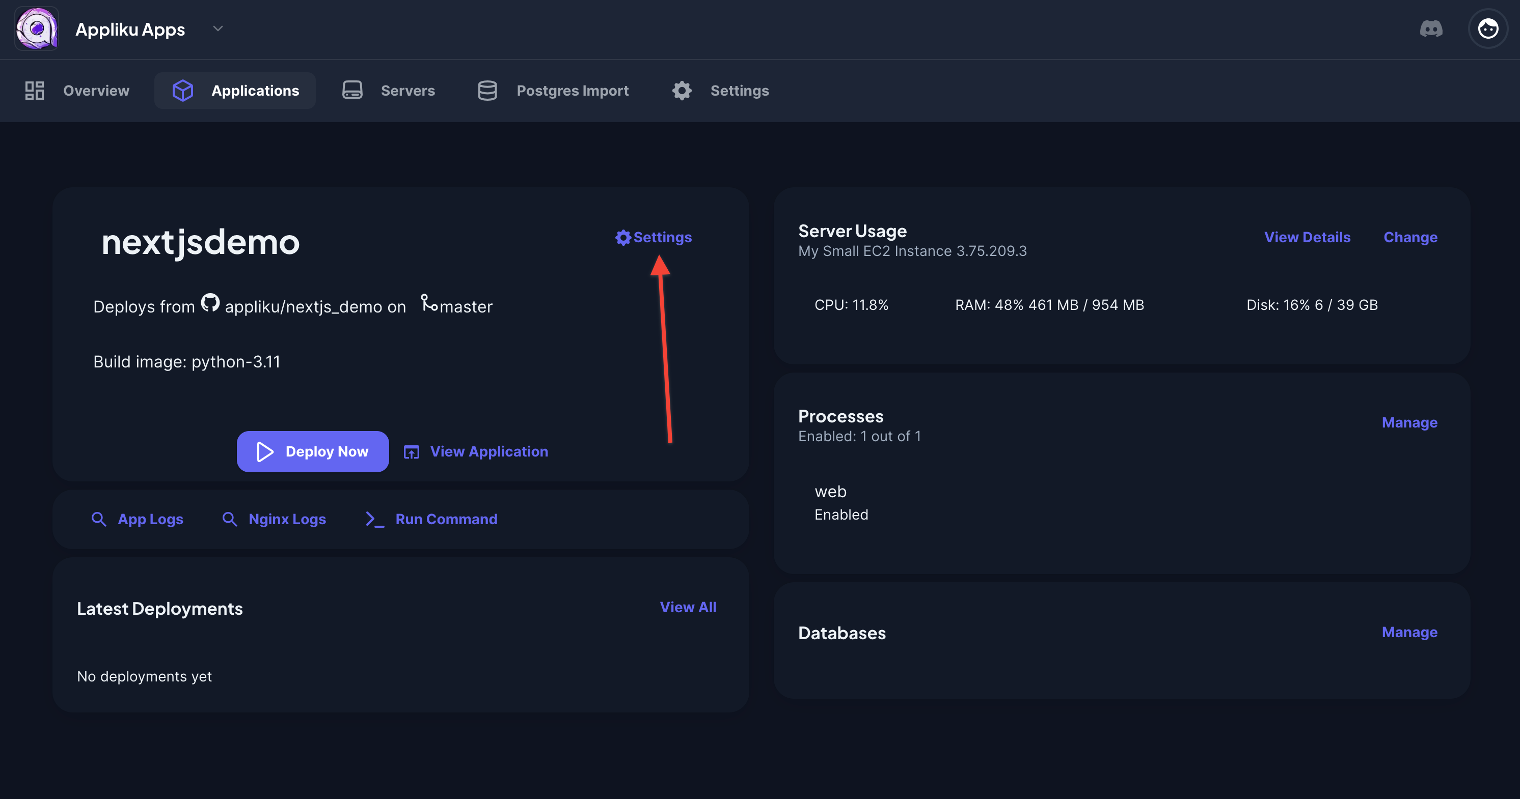Screen dimensions: 1520x799
Task: Click the magnifier icon next to App Logs
Action: point(99,519)
